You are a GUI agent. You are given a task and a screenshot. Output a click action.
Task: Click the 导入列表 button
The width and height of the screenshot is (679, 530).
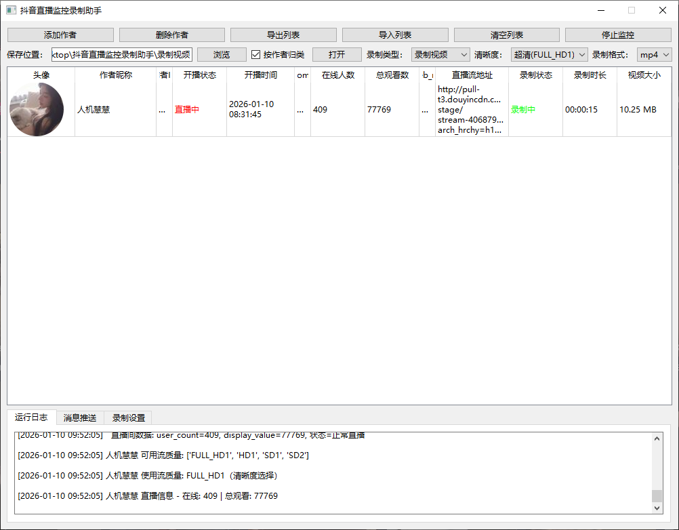click(x=395, y=35)
